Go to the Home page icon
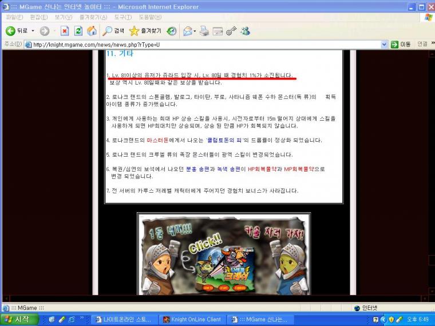 tap(92, 31)
